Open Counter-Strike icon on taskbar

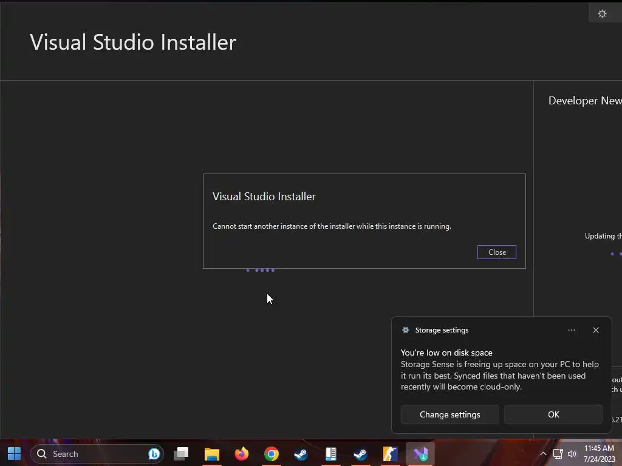[x=391, y=454]
